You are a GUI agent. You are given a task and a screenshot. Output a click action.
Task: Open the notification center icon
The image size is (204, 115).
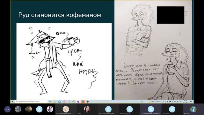(191, 102)
